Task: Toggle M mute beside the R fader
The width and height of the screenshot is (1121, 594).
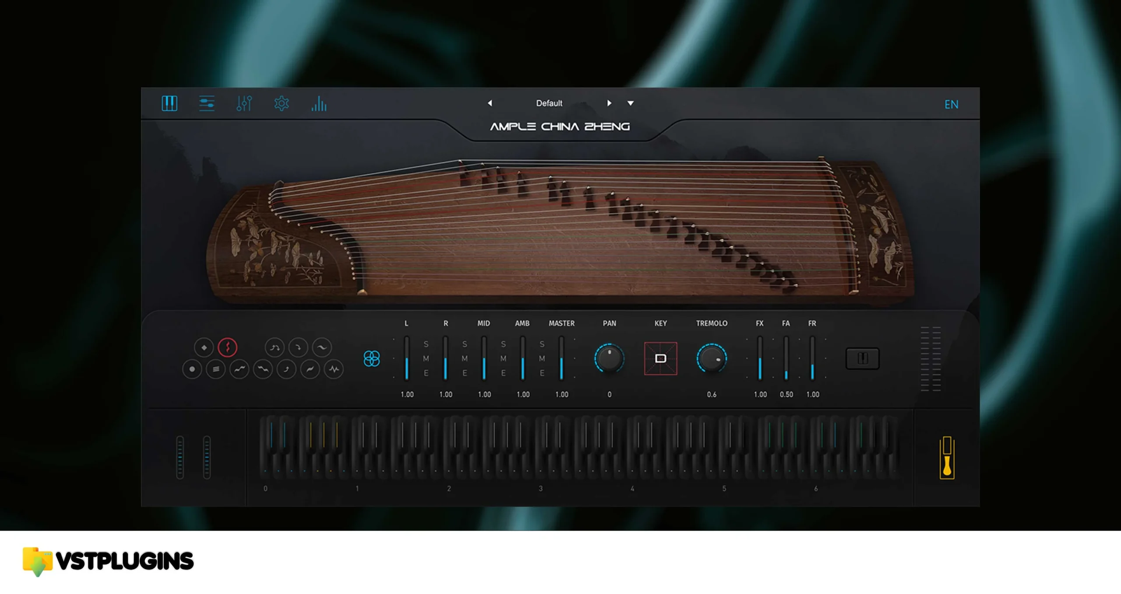Action: point(465,359)
